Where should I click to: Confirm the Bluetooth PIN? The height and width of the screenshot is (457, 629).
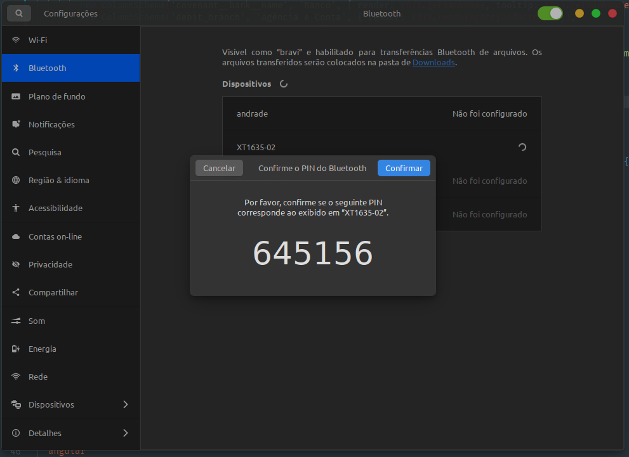point(404,168)
